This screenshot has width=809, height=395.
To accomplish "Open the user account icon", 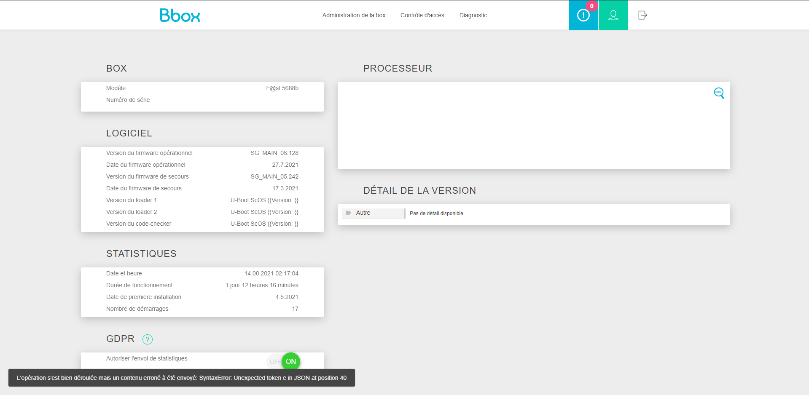I will 613,15.
